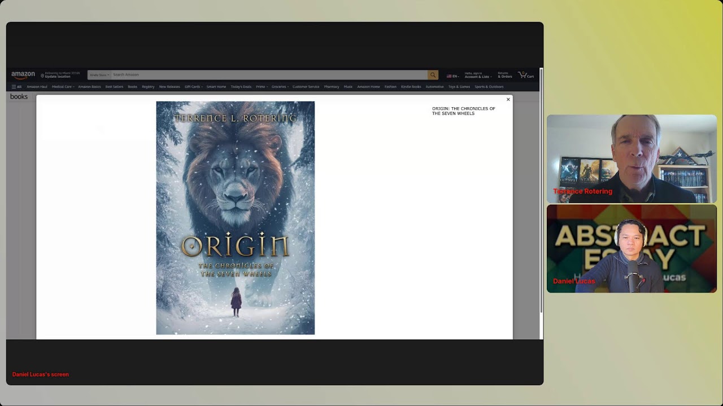Open the Kindle Store search category dropdown
This screenshot has height=406, width=723.
click(99, 75)
